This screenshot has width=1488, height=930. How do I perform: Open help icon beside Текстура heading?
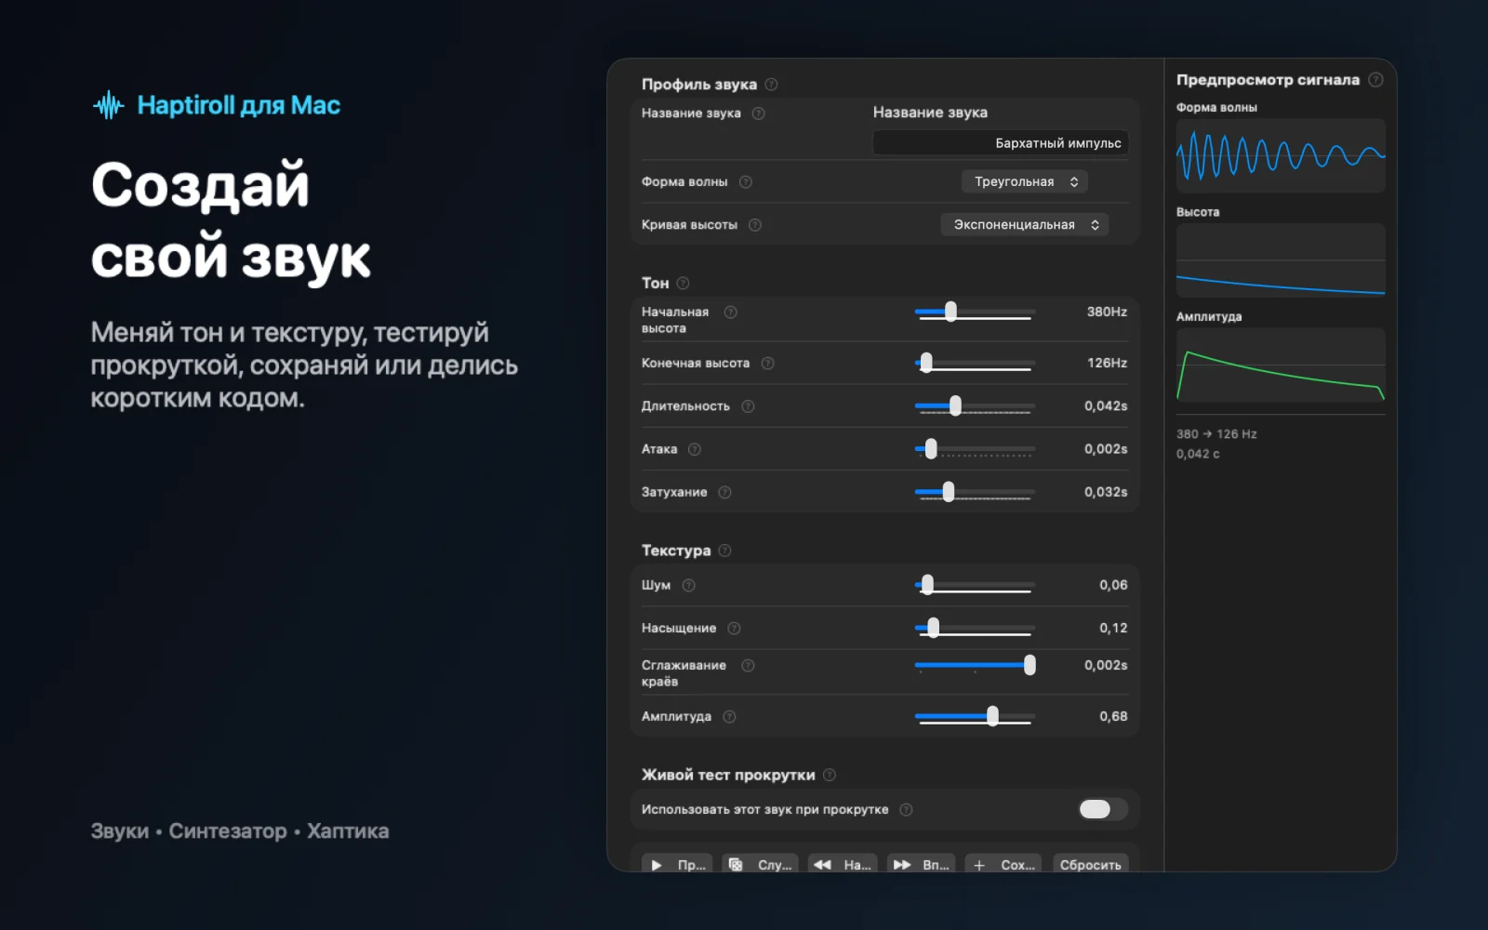pos(724,551)
